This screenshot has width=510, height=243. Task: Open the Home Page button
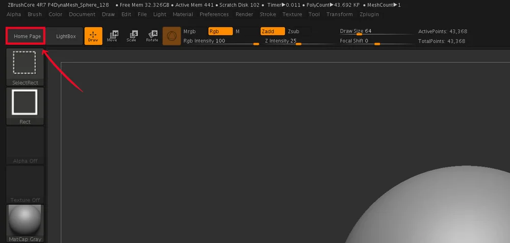(25, 36)
